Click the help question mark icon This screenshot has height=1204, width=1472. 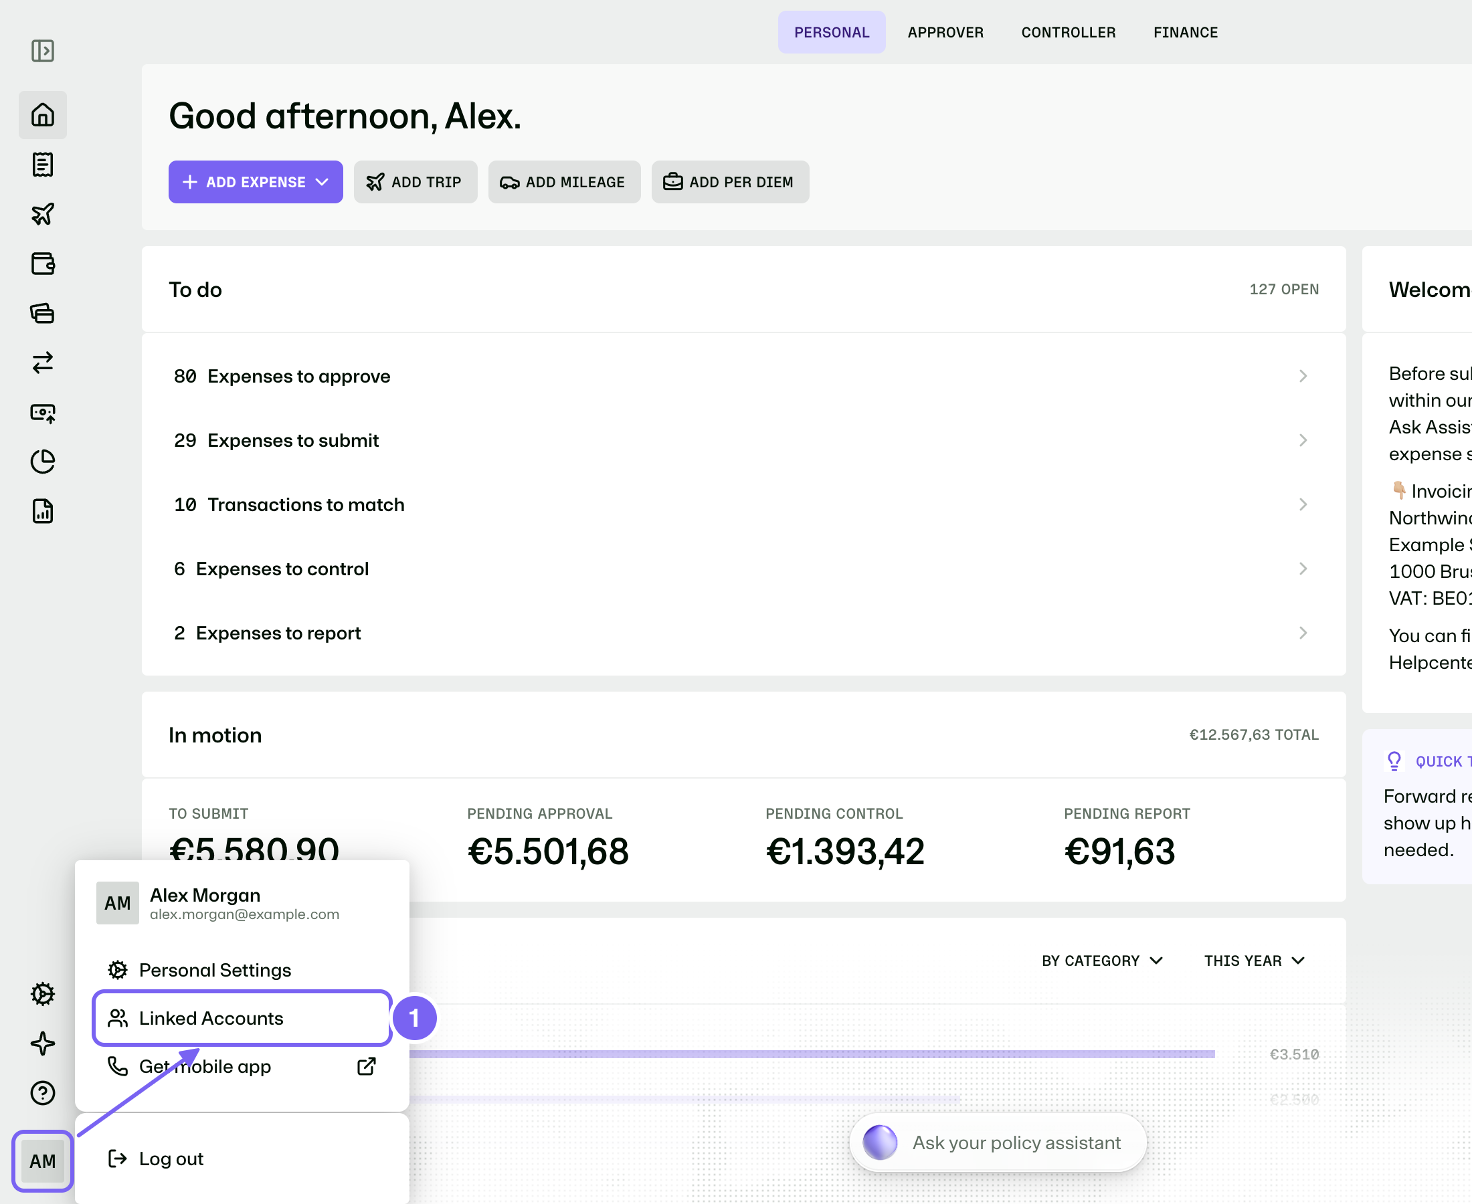42,1093
